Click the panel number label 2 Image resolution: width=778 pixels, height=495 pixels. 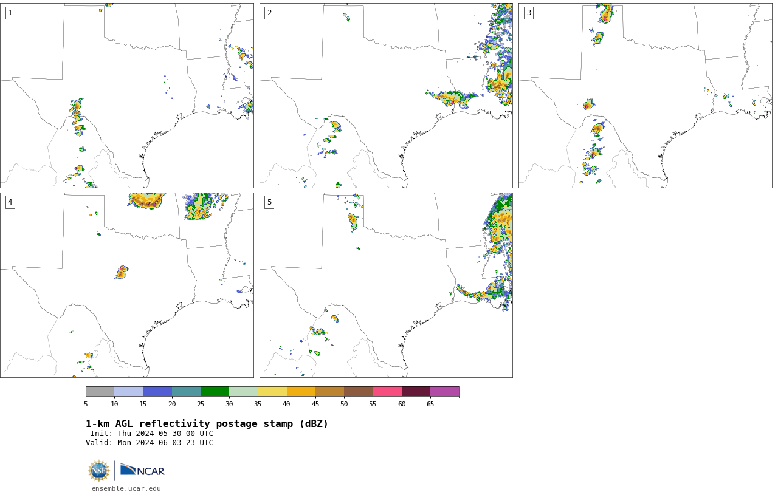click(x=269, y=13)
